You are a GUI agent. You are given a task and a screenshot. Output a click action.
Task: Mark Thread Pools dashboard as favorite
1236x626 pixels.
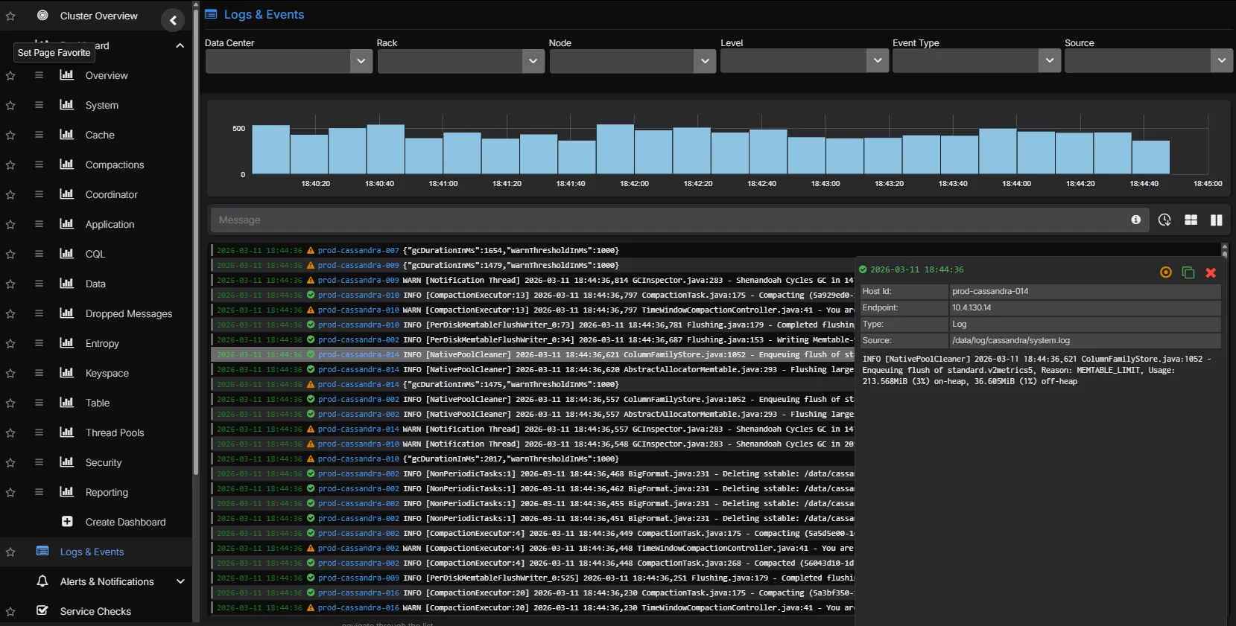(10, 432)
